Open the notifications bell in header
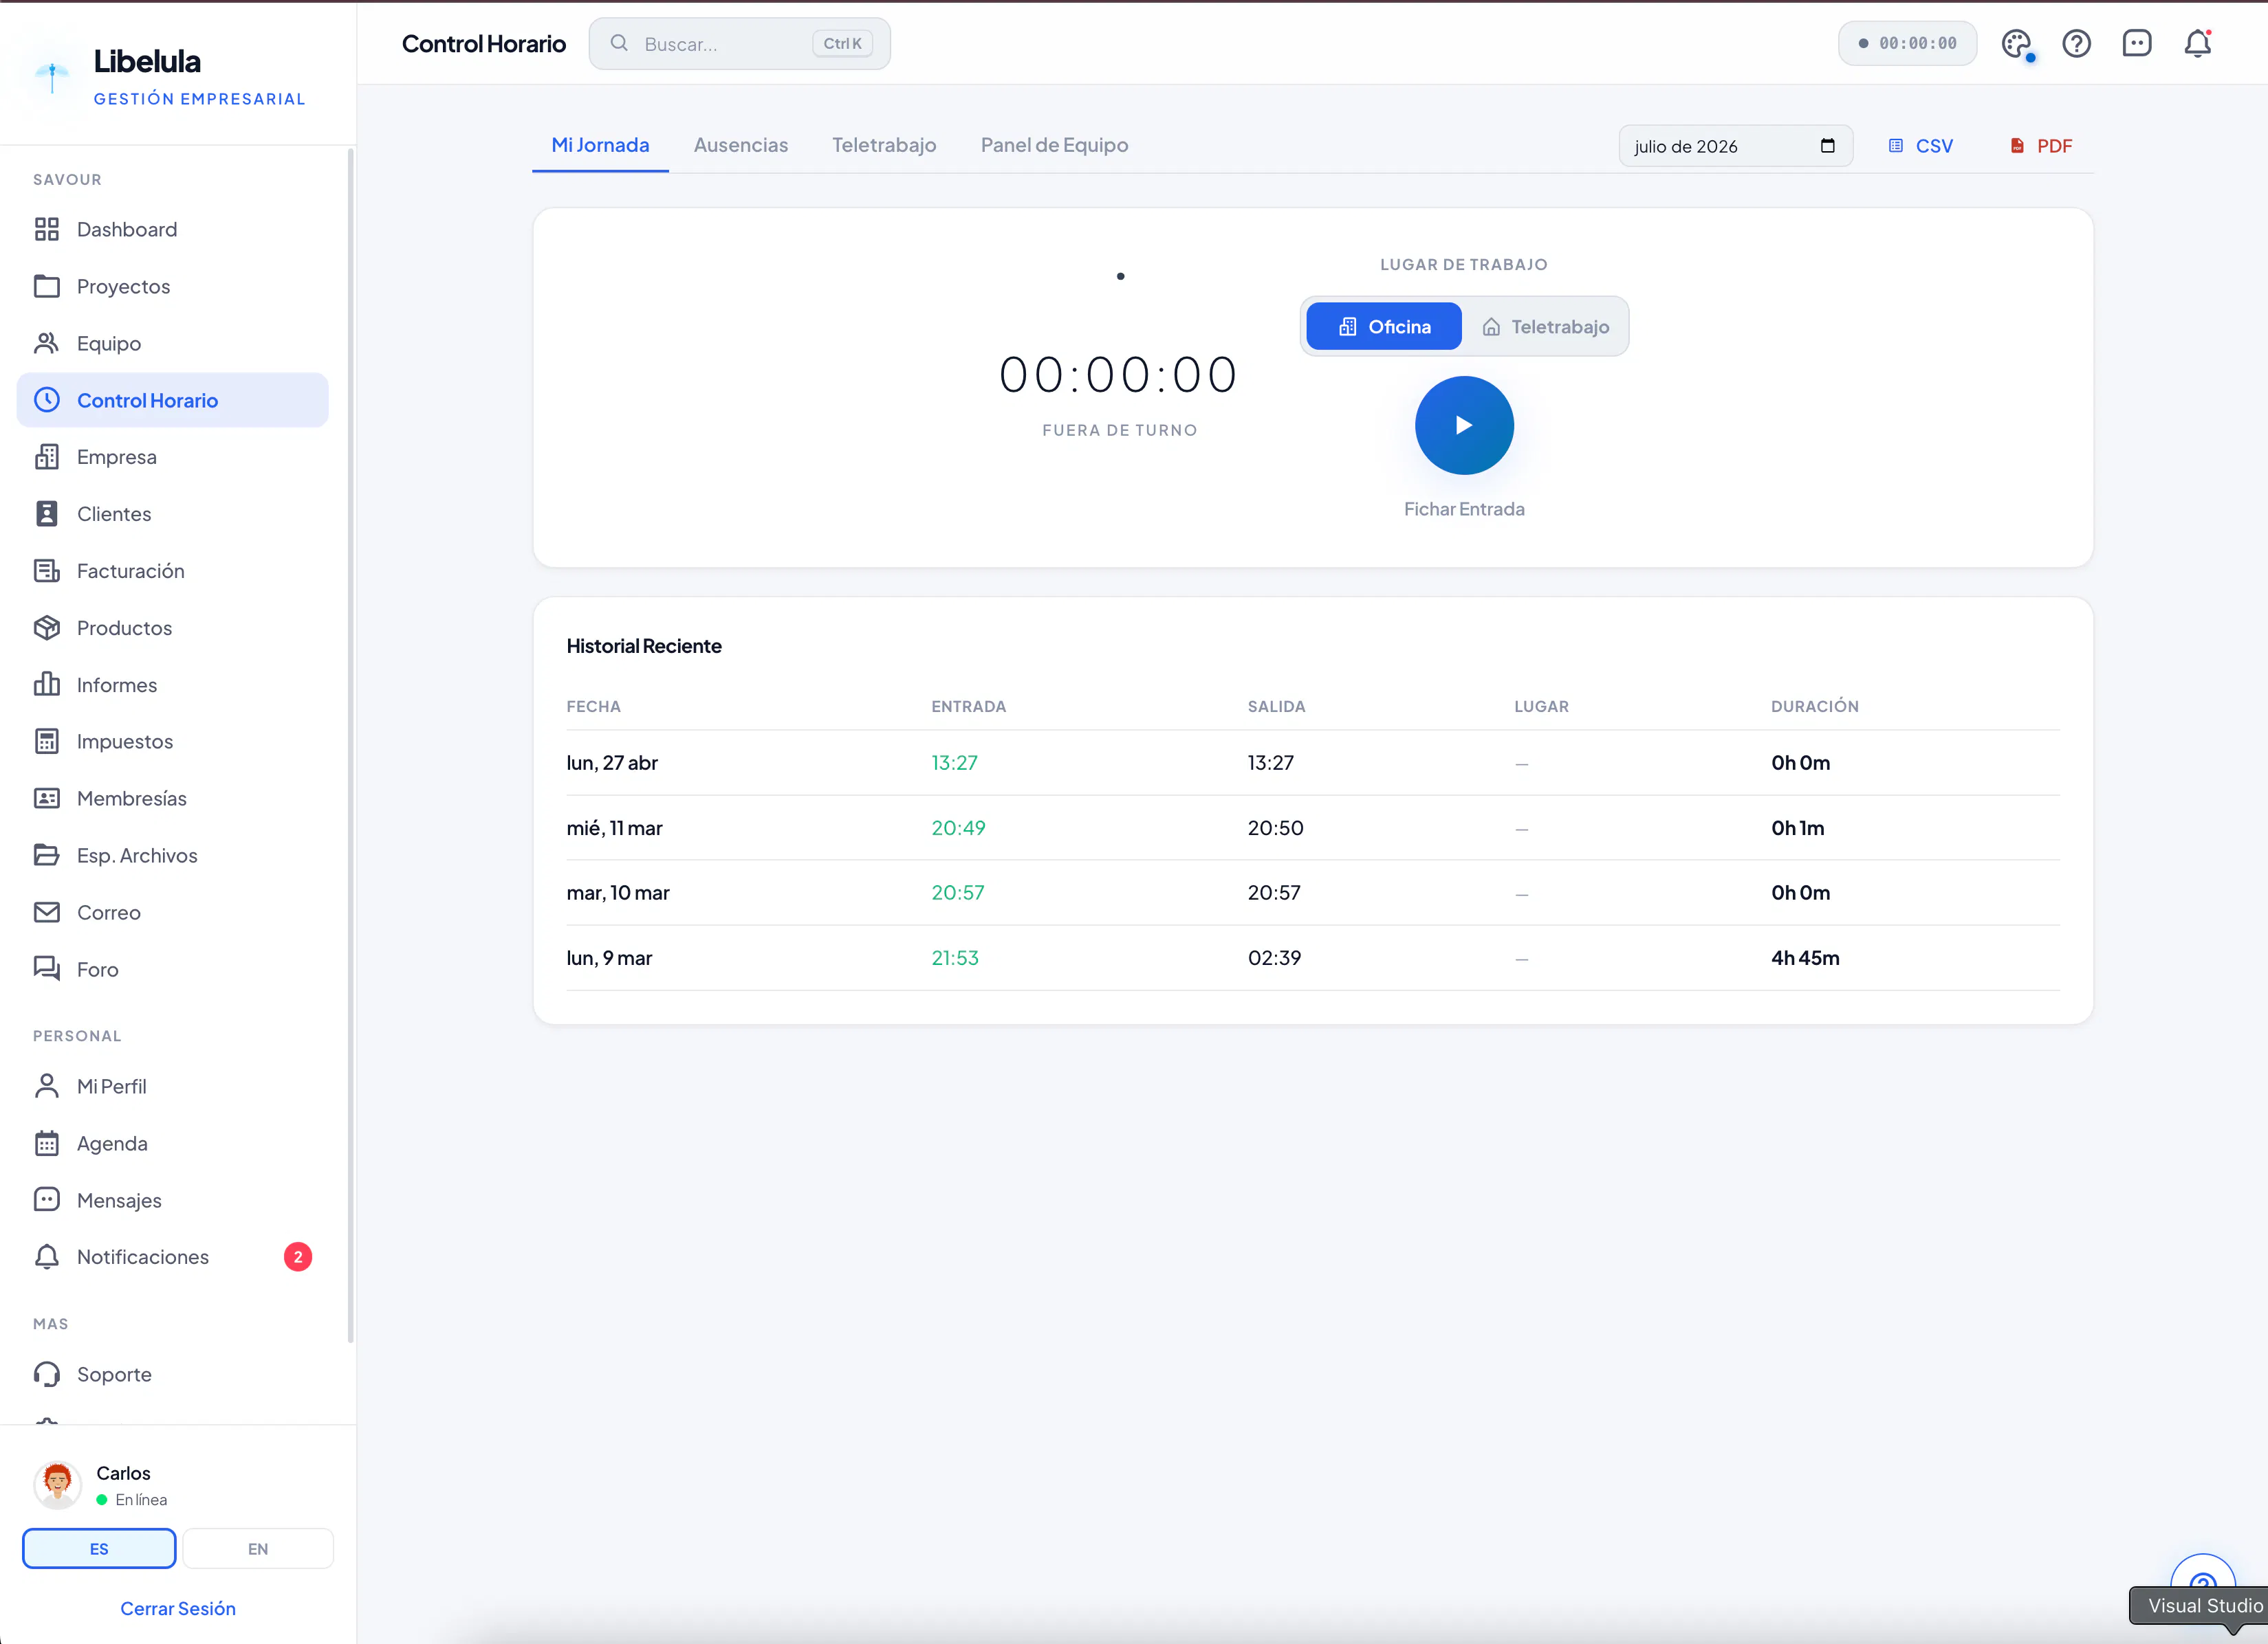 (2197, 44)
